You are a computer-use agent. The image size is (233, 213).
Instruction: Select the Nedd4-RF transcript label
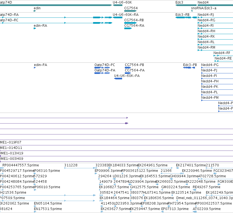(x=222, y=53)
